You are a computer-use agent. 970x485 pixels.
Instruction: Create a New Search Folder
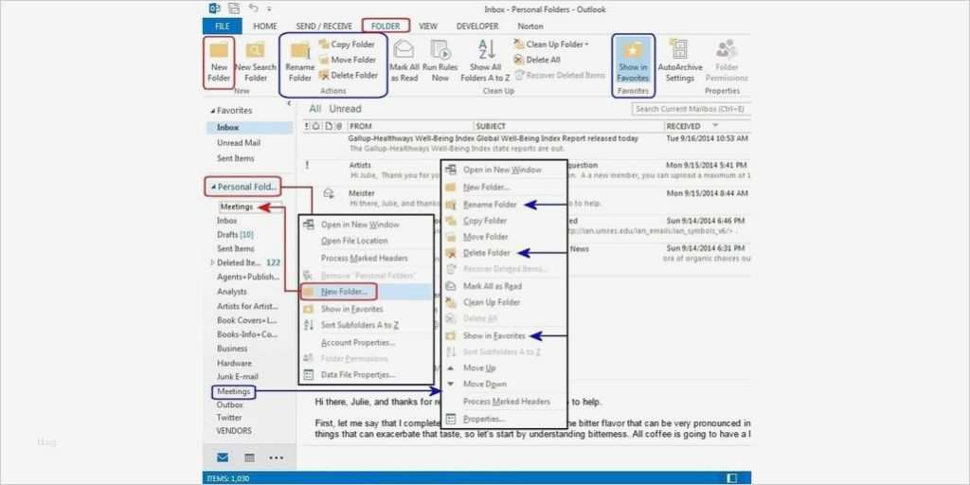point(256,62)
